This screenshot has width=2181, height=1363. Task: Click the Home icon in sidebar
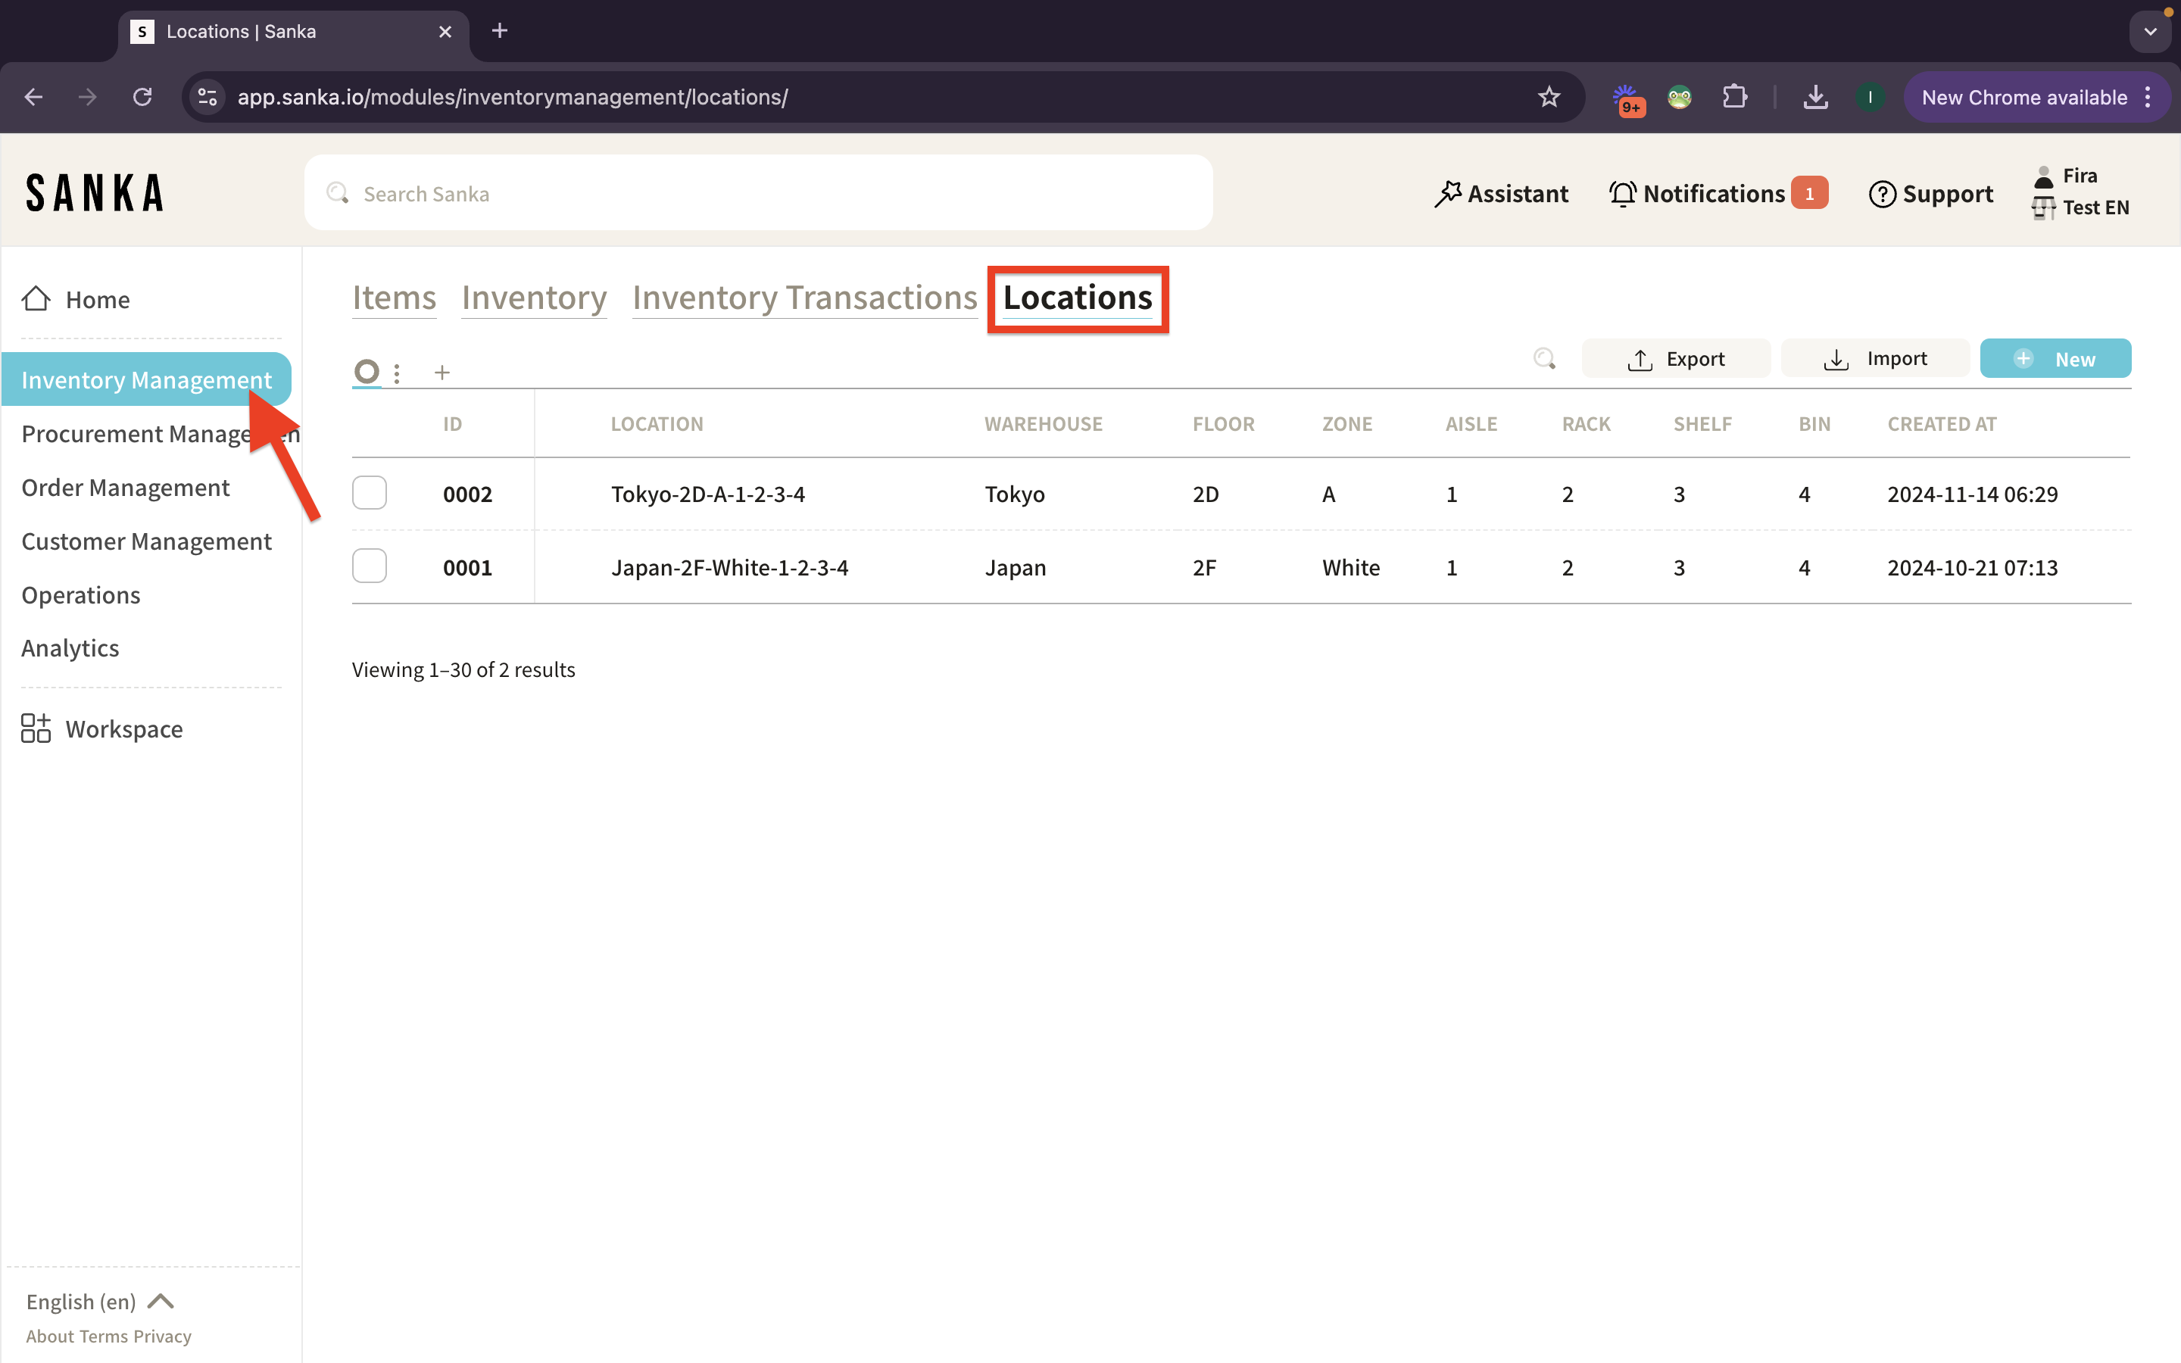point(36,298)
